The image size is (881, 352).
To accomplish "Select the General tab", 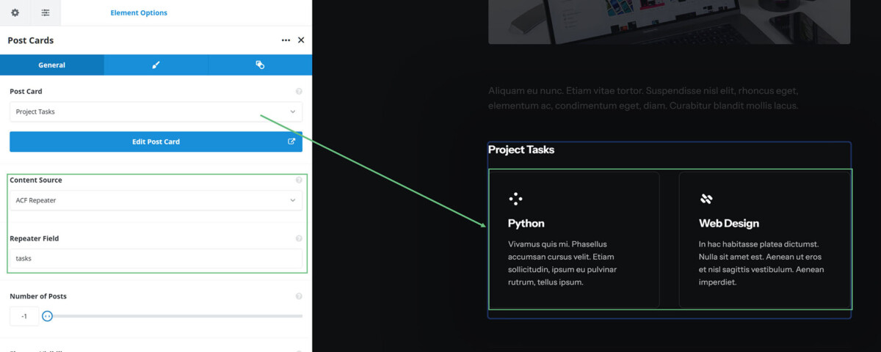I will pos(52,65).
